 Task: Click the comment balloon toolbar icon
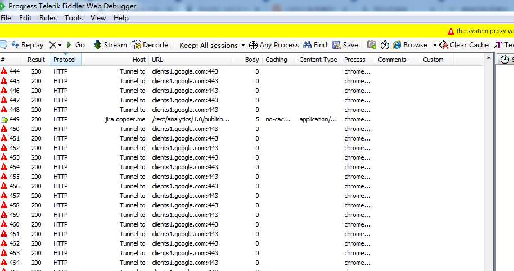(3, 45)
